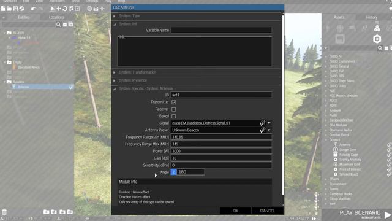This screenshot has width=392, height=221.
Task: Collapse System Specific Antenna section
Action: pyautogui.click(x=115, y=88)
